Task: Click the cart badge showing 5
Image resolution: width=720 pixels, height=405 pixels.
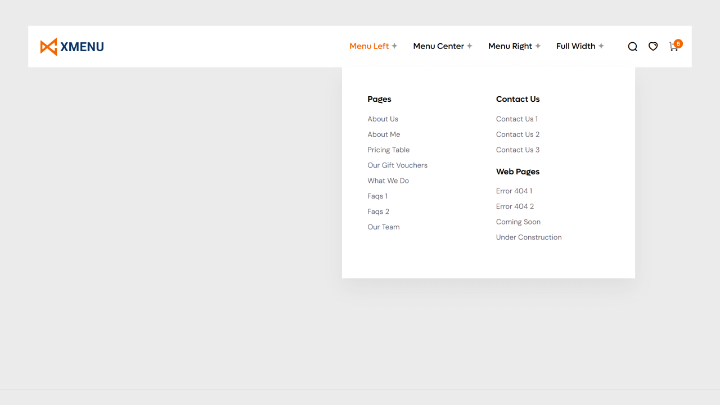Action: 678,43
